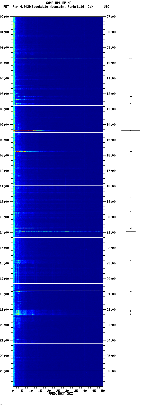Click the 10:00 label on UTC axis
The width and height of the screenshot is (142, 407).
click(111, 63)
